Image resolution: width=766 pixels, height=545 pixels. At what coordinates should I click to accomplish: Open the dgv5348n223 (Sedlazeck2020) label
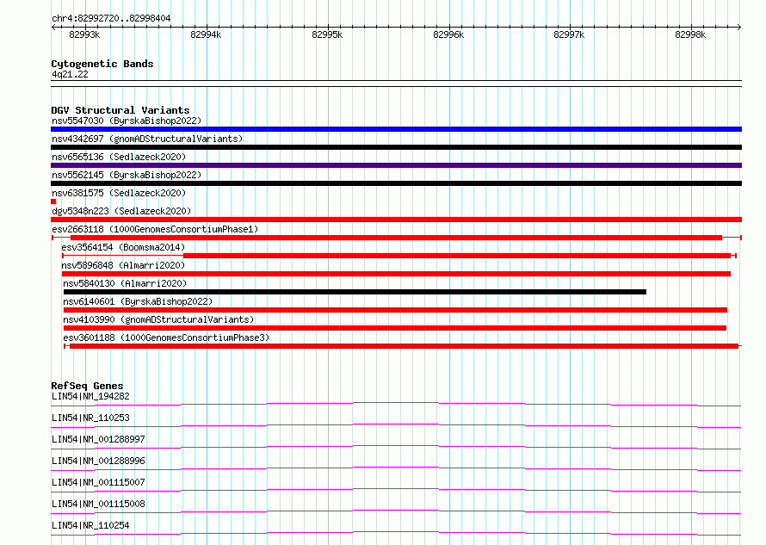click(121, 211)
